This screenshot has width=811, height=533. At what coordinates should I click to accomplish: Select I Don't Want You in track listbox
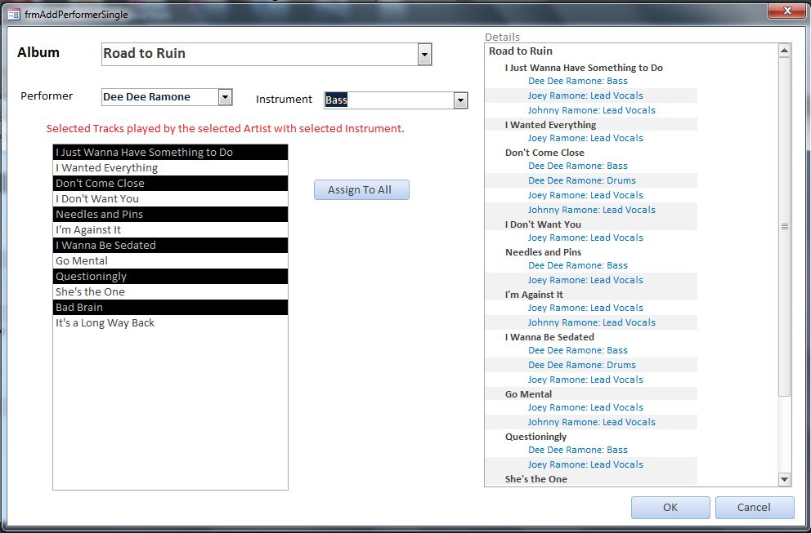tap(170, 199)
